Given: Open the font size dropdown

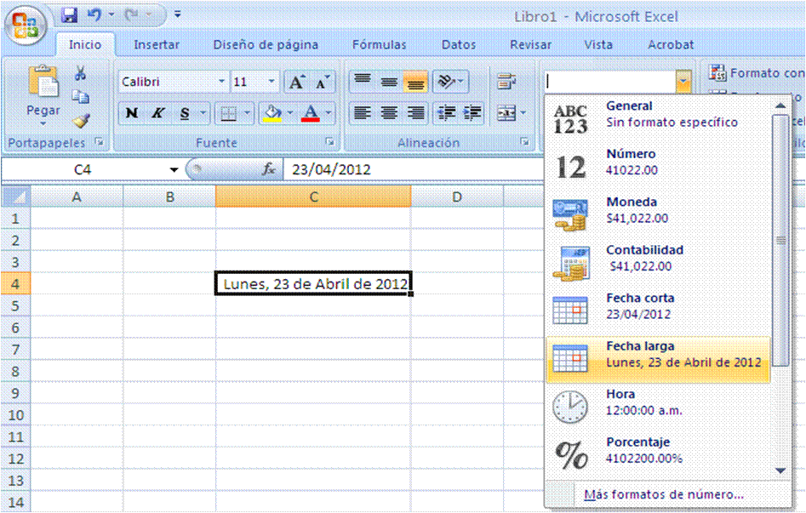Looking at the screenshot, I should click(x=270, y=81).
